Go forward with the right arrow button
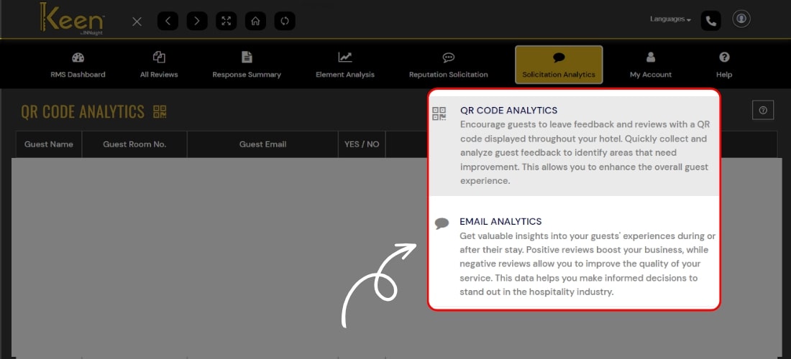791x359 pixels. click(x=197, y=21)
